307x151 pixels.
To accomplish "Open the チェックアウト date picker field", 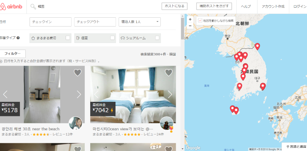I will click(95, 22).
